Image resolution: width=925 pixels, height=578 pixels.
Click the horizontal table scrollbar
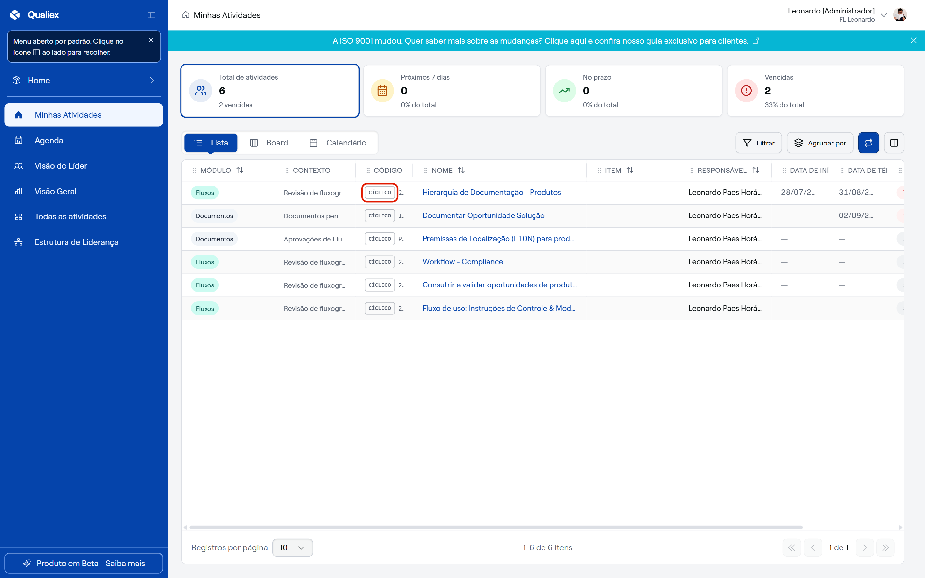(x=496, y=527)
